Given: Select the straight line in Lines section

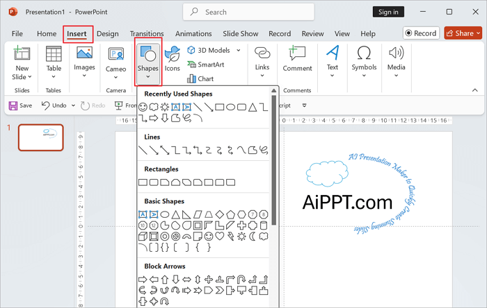Looking at the screenshot, I should [x=143, y=151].
